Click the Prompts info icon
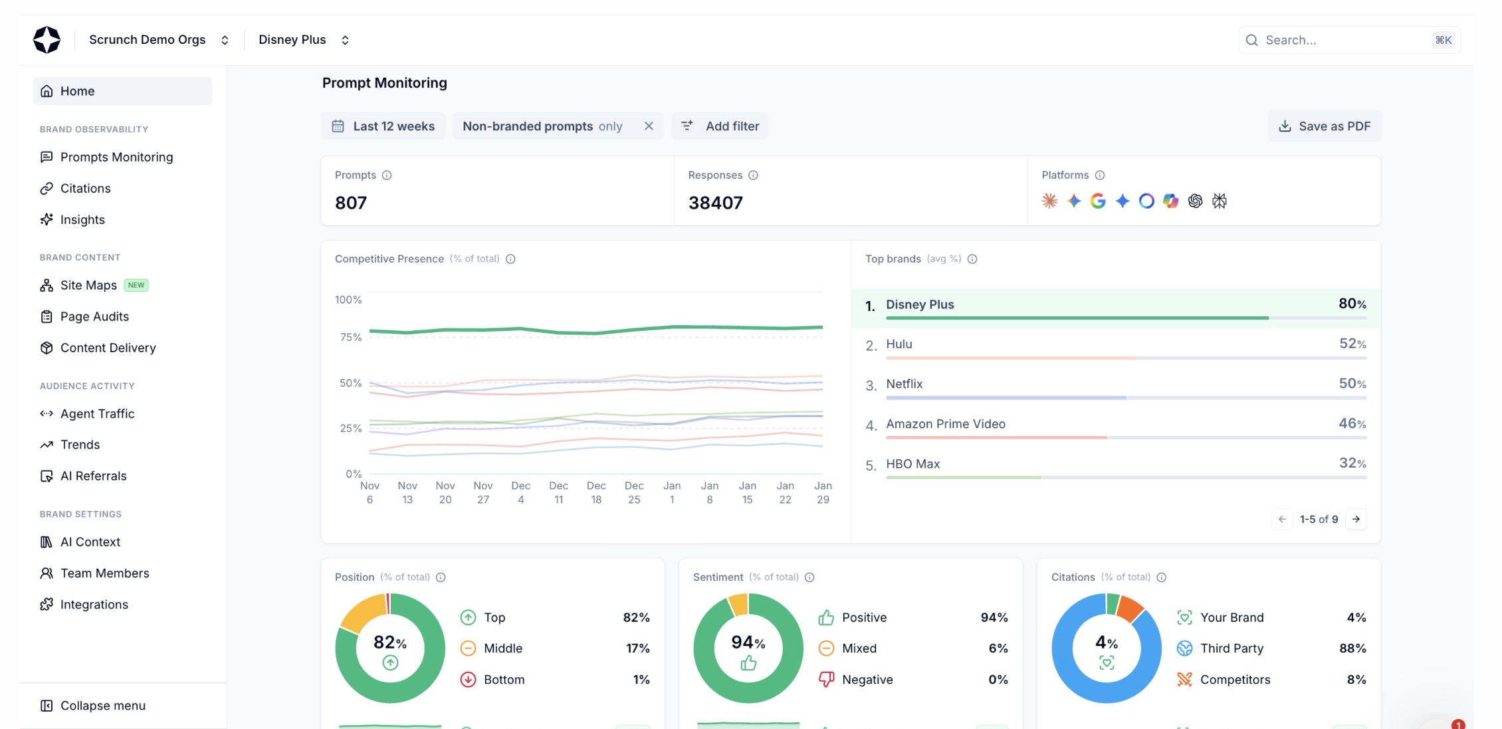This screenshot has width=1502, height=729. [387, 175]
